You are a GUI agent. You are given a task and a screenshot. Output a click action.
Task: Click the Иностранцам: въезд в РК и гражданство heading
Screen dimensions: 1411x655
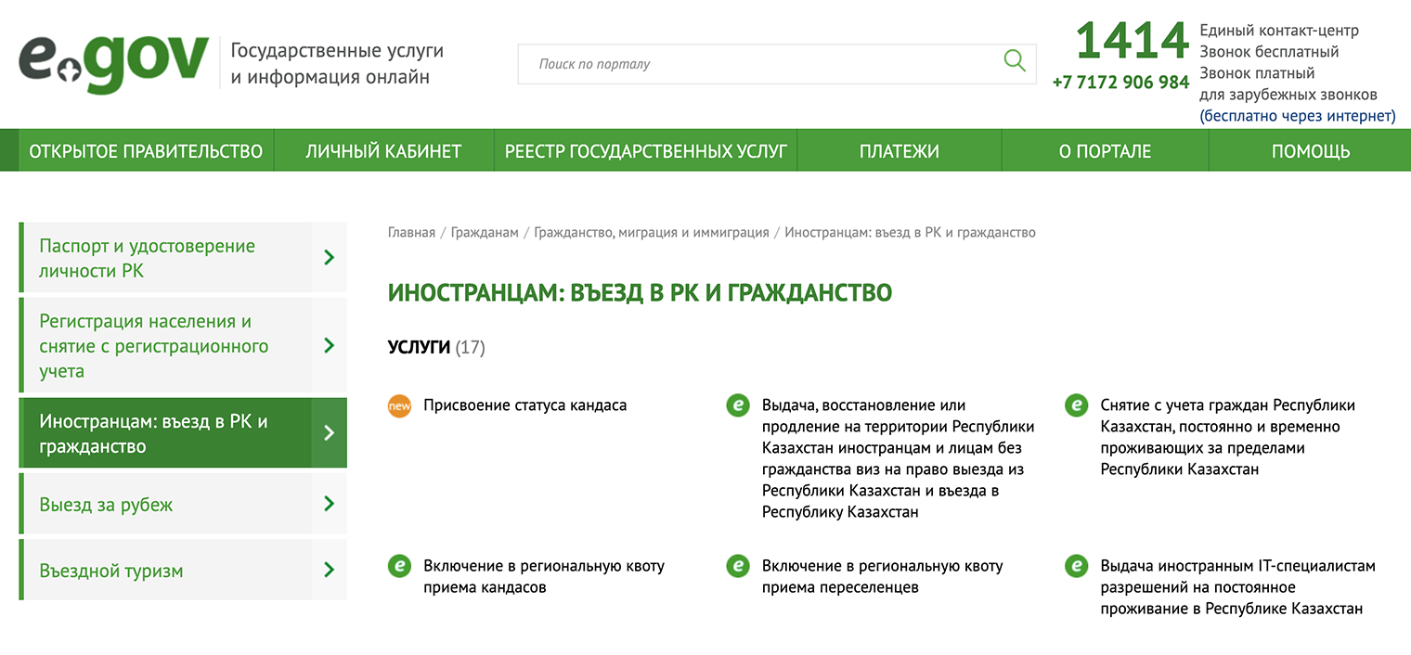(640, 293)
